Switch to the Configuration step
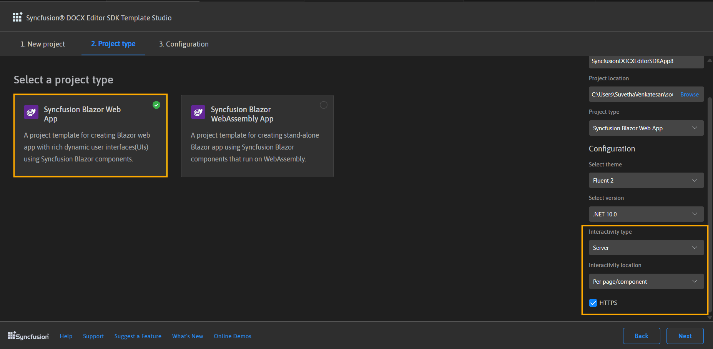Viewport: 713px width, 349px height. click(x=183, y=44)
